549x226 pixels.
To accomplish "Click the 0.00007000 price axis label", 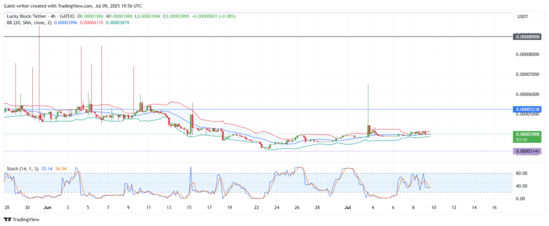I will pyautogui.click(x=528, y=74).
